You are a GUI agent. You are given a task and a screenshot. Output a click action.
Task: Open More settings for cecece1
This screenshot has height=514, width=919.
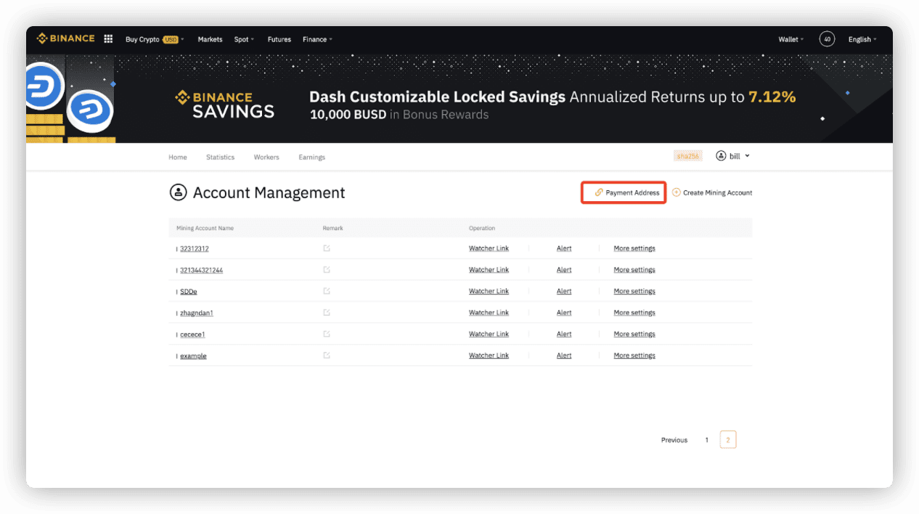click(x=634, y=334)
